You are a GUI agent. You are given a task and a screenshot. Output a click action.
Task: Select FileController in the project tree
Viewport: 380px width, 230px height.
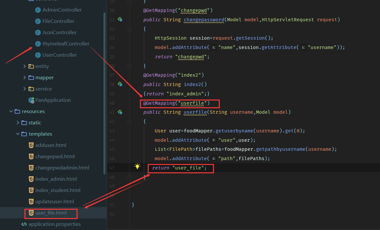[x=58, y=21]
